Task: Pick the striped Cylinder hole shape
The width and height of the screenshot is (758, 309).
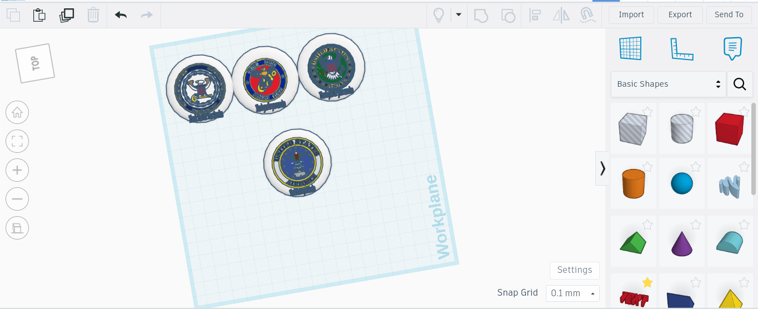Action: pos(681,128)
